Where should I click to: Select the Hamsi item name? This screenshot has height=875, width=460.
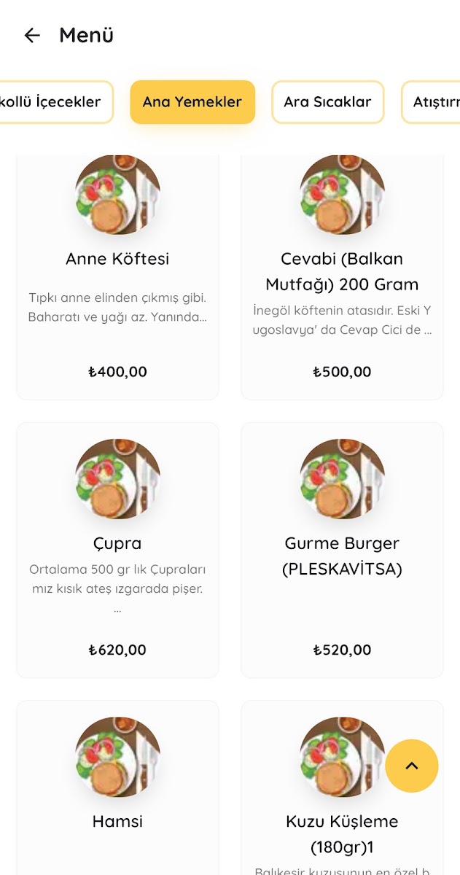(x=117, y=822)
